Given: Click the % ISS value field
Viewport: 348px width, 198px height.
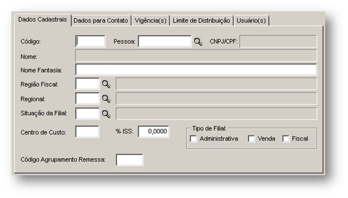Looking at the screenshot, I should [x=153, y=131].
